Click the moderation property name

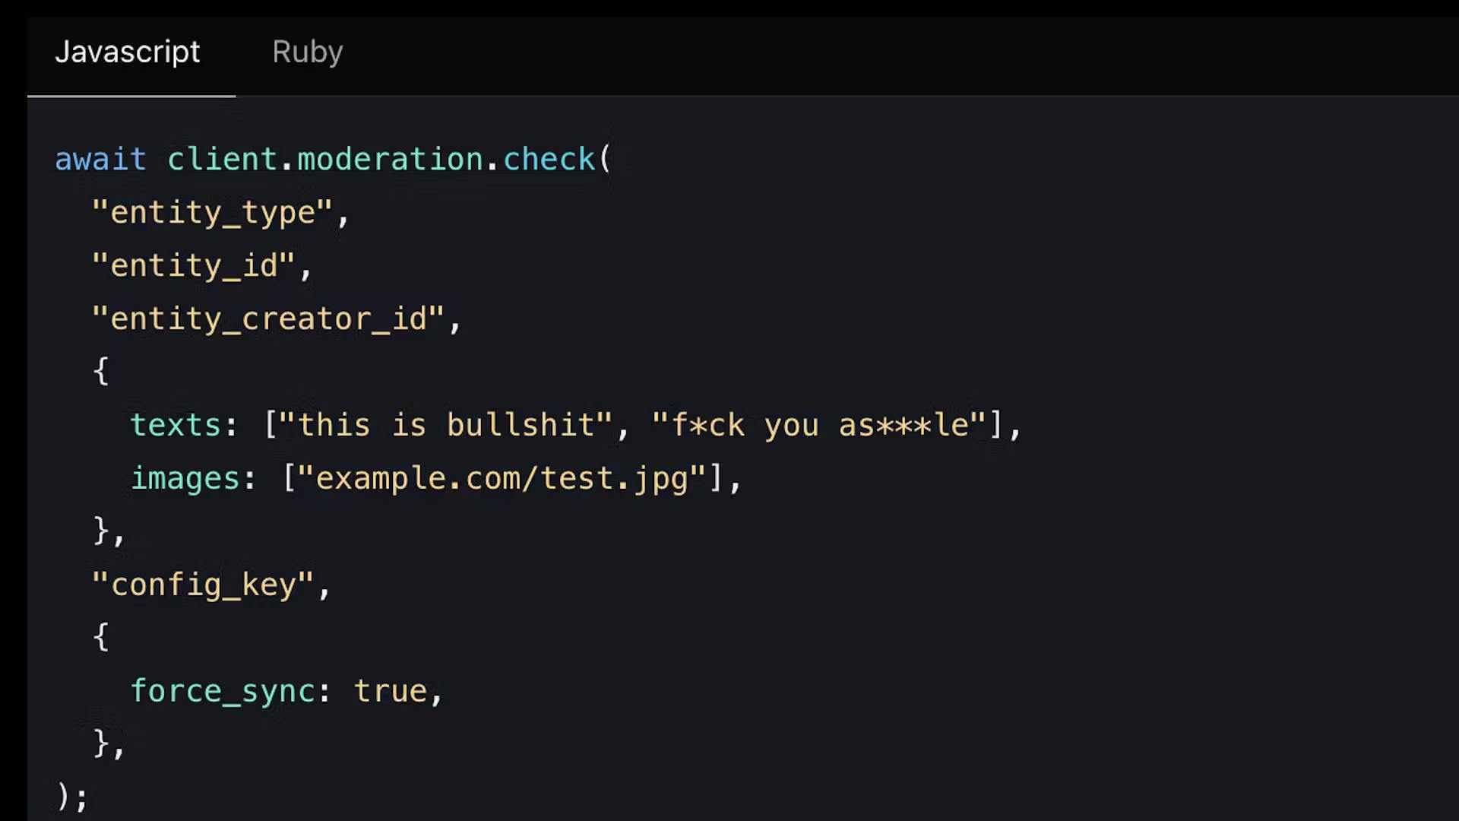390,160
